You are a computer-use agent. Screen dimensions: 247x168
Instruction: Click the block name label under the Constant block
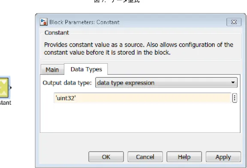(x=5, y=103)
